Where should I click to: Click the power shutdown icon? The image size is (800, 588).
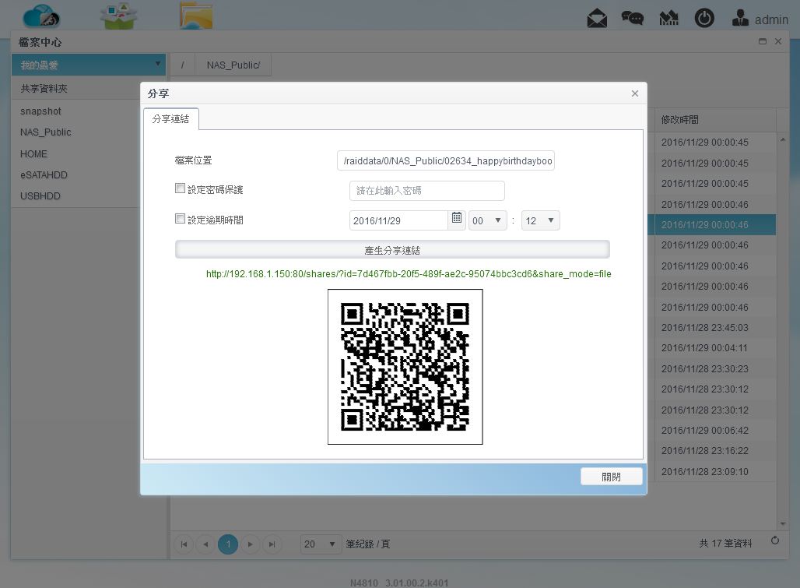(704, 19)
